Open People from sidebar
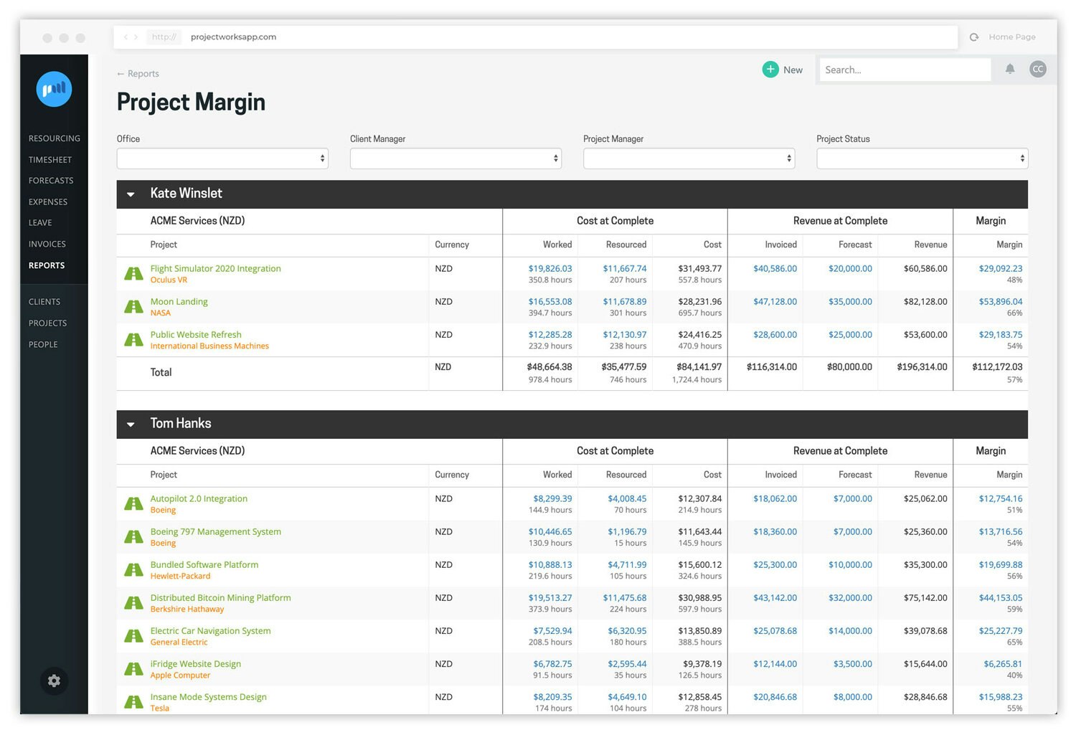The height and width of the screenshot is (735, 1076). coord(43,345)
